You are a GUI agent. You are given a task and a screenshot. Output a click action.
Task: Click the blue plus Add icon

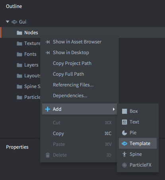(x=48, y=109)
